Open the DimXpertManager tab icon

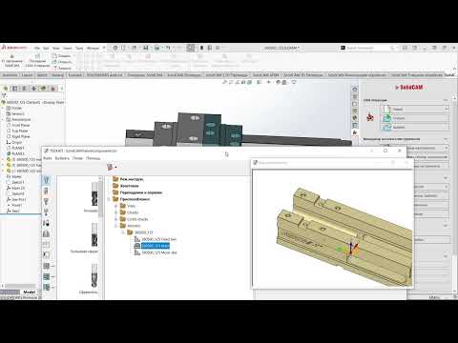[33, 89]
